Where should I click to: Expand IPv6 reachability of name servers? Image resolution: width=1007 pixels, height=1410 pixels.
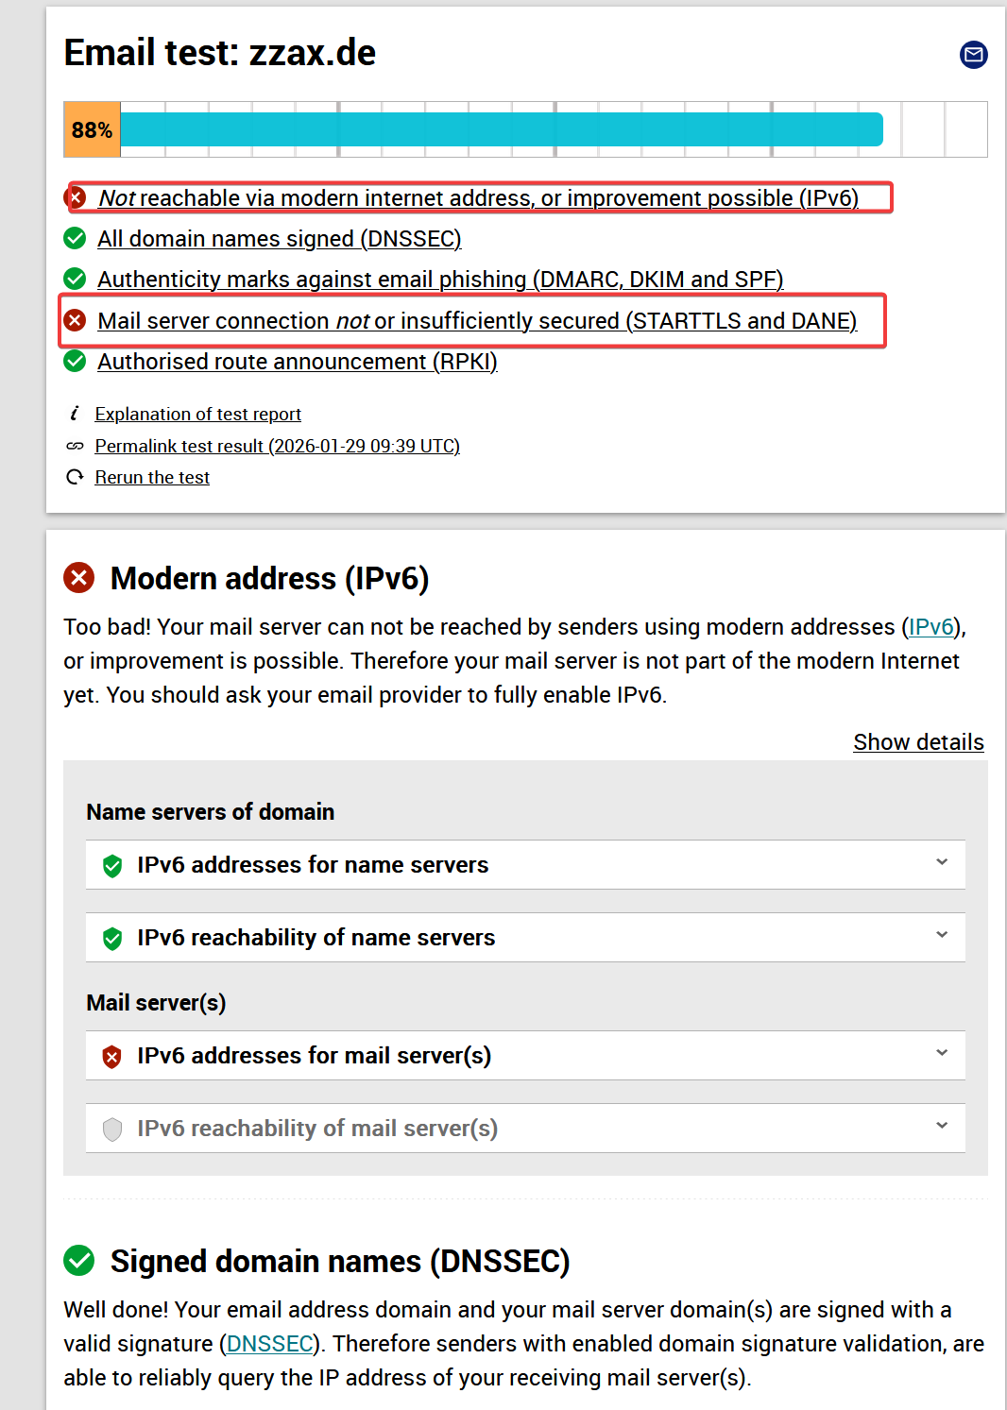coord(941,935)
